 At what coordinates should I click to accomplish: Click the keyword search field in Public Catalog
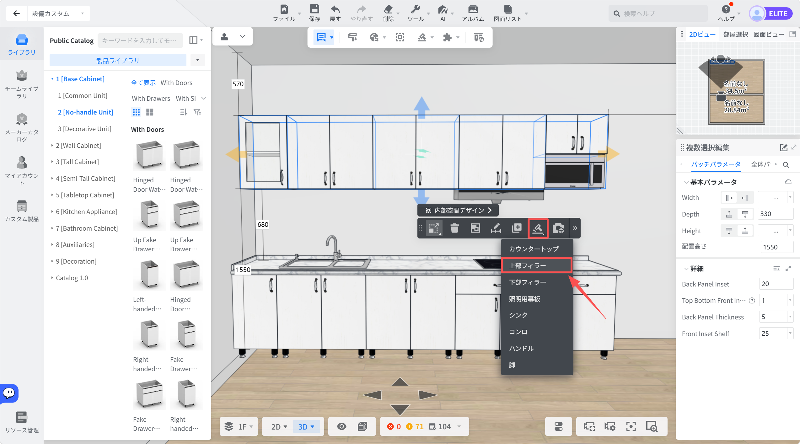140,40
